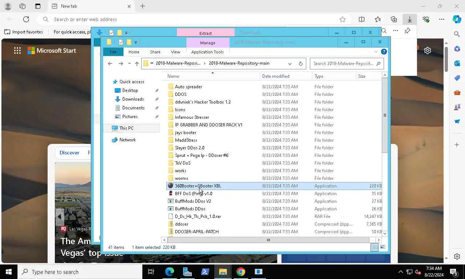Open Microsoft Start app launcher grid
Screen dimensions: 465x279
pos(17,50)
